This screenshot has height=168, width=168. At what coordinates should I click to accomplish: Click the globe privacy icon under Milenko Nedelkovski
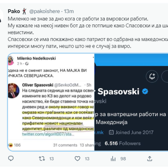pos(27,64)
